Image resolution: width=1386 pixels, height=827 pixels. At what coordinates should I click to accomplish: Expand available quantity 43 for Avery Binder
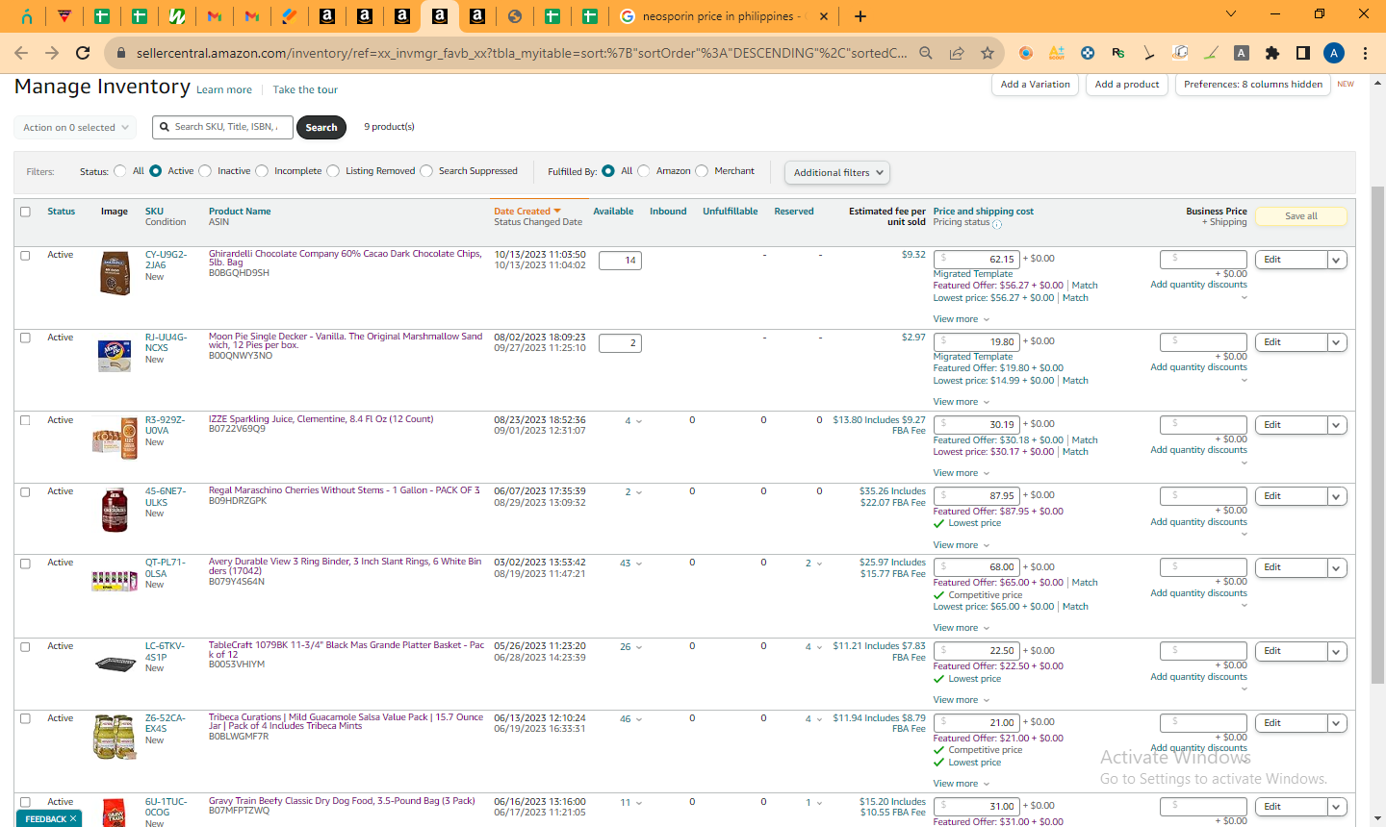[631, 564]
